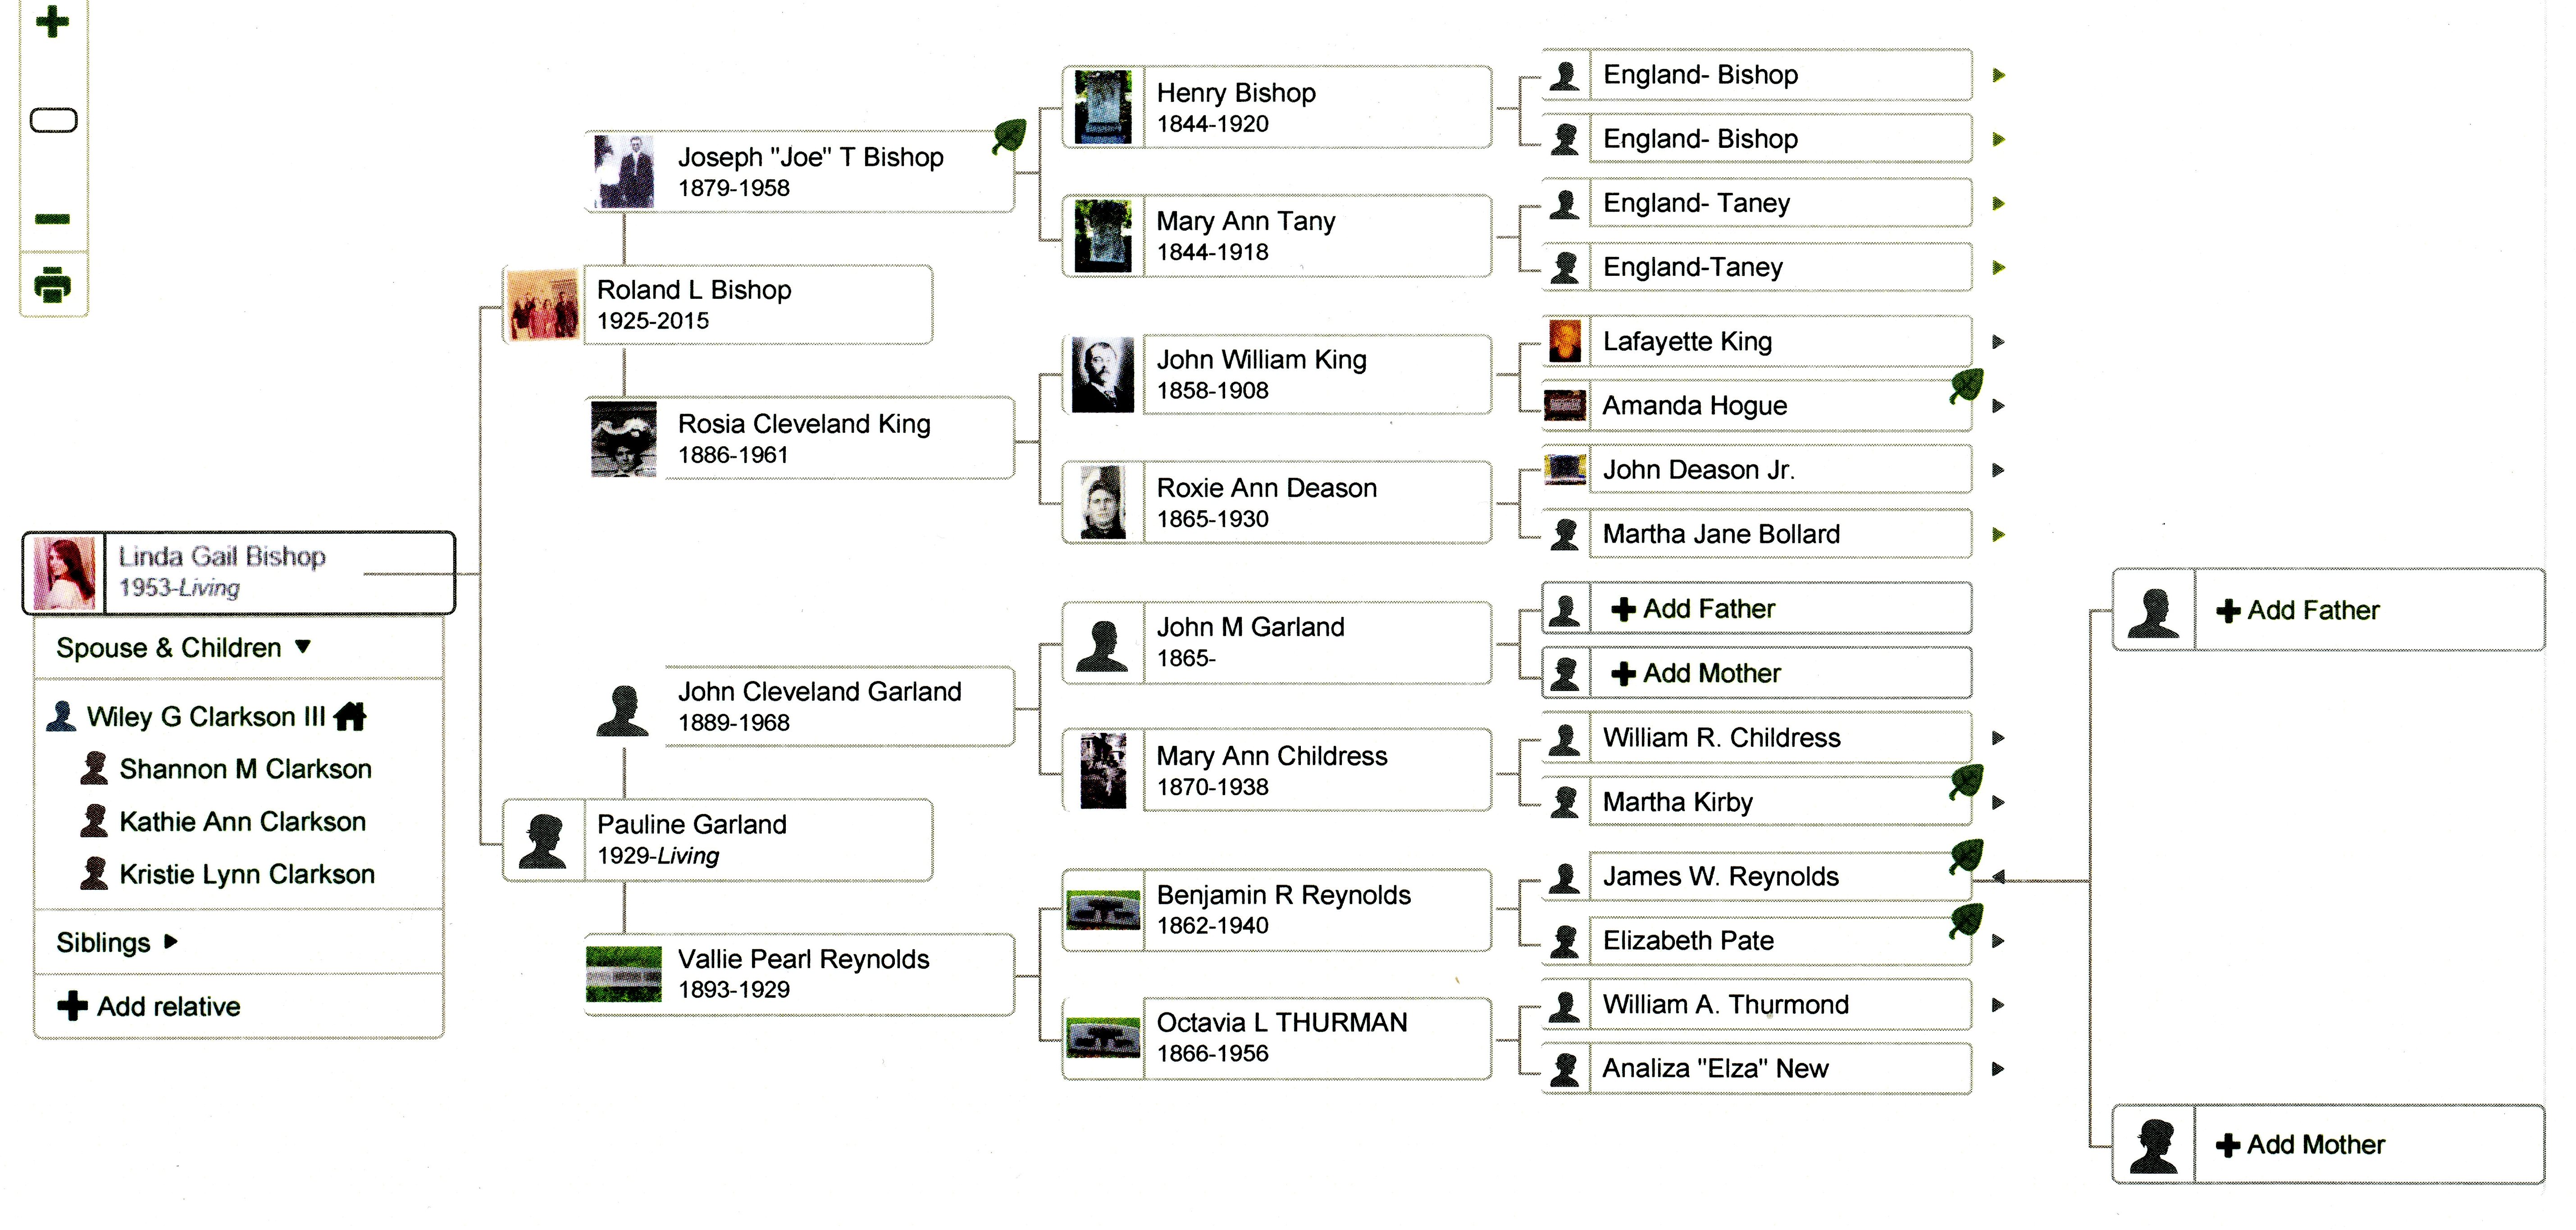The image size is (2576, 1230).
Task: Click Add relative
Action: click(x=149, y=1006)
